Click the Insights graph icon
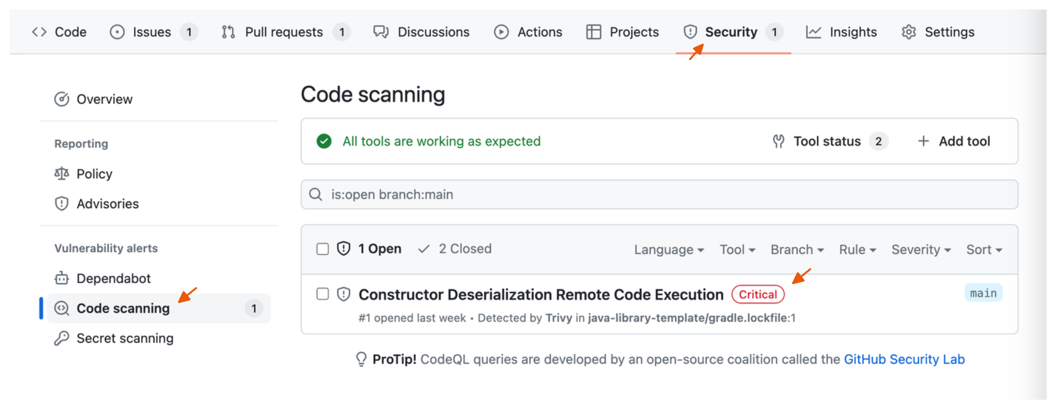The image size is (1056, 409). point(813,32)
